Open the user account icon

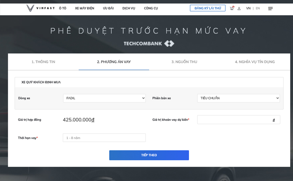[x=239, y=8]
